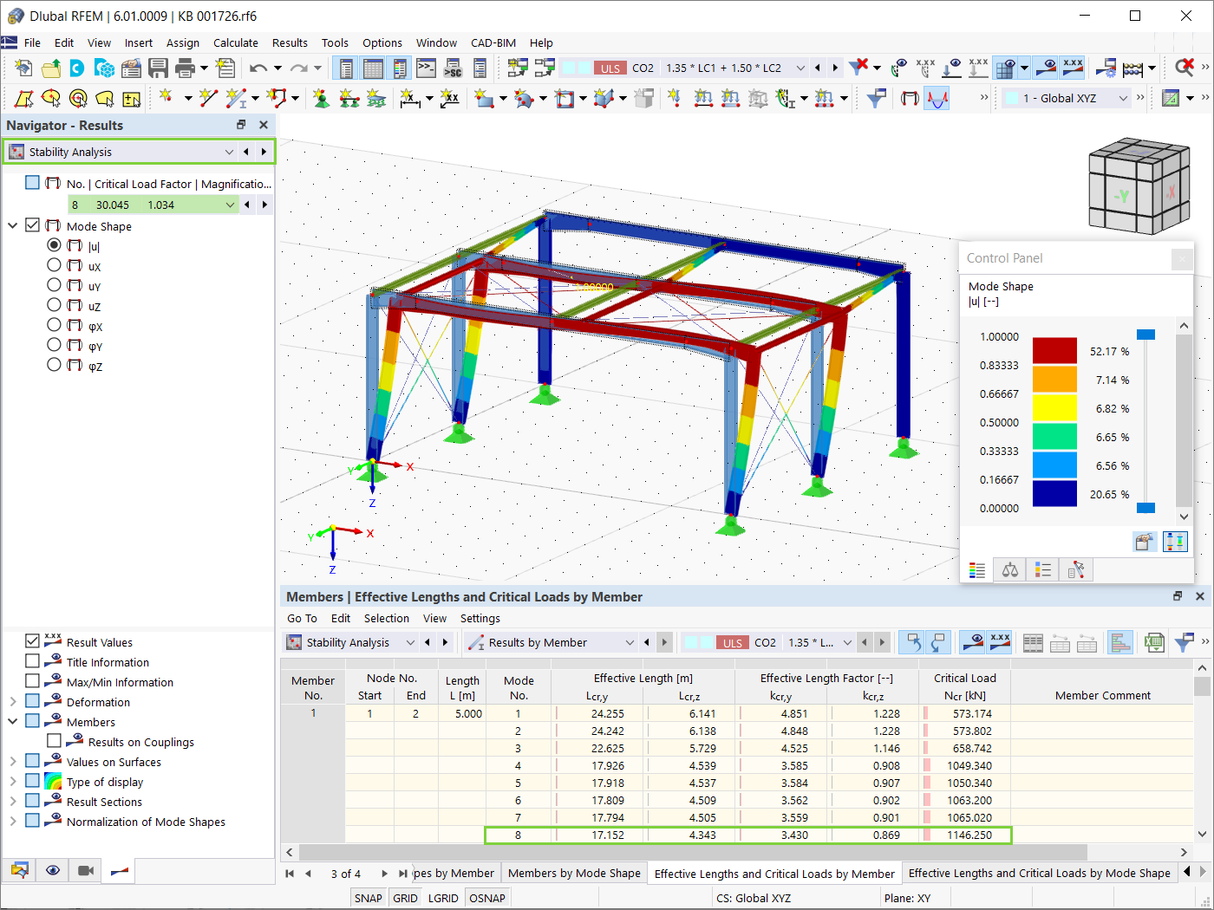Click the red X filter icon
Viewport: 1214px width, 910px height.
858,67
